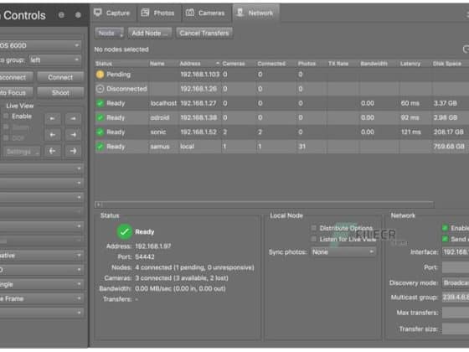This screenshot has width=469, height=352.
Task: Click the Interface address field
Action: (x=456, y=252)
